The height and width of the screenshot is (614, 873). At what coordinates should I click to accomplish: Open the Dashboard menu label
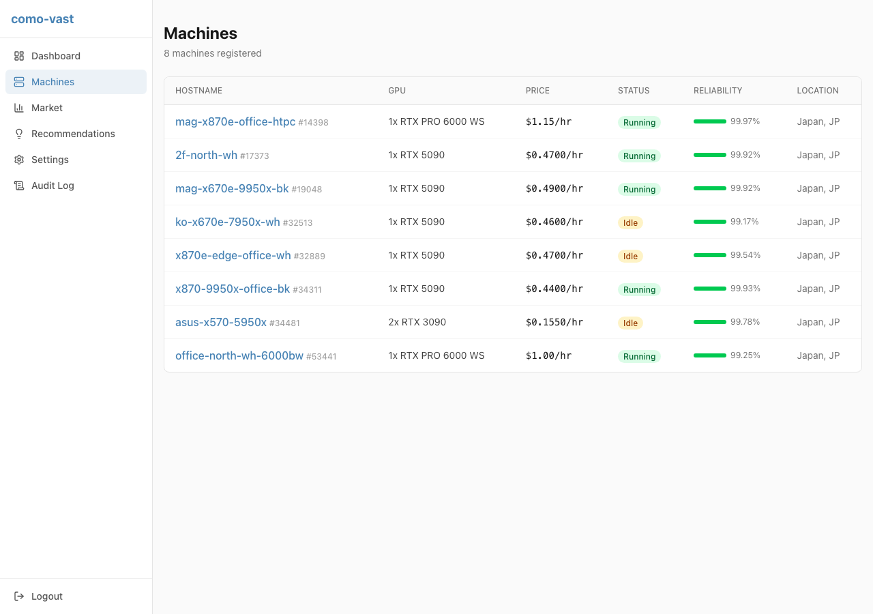pyautogui.click(x=56, y=56)
